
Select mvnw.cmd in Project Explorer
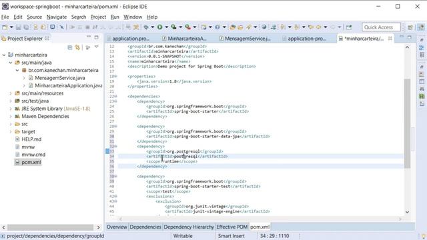(33, 155)
